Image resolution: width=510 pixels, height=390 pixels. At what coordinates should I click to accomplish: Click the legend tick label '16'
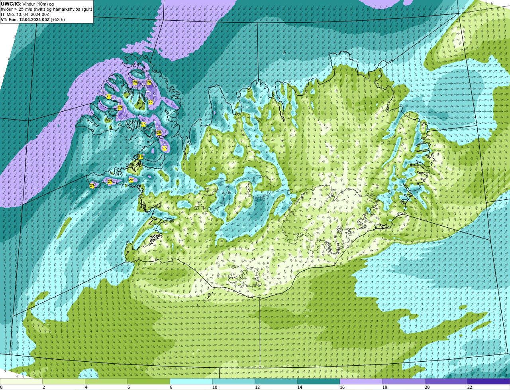(342, 387)
